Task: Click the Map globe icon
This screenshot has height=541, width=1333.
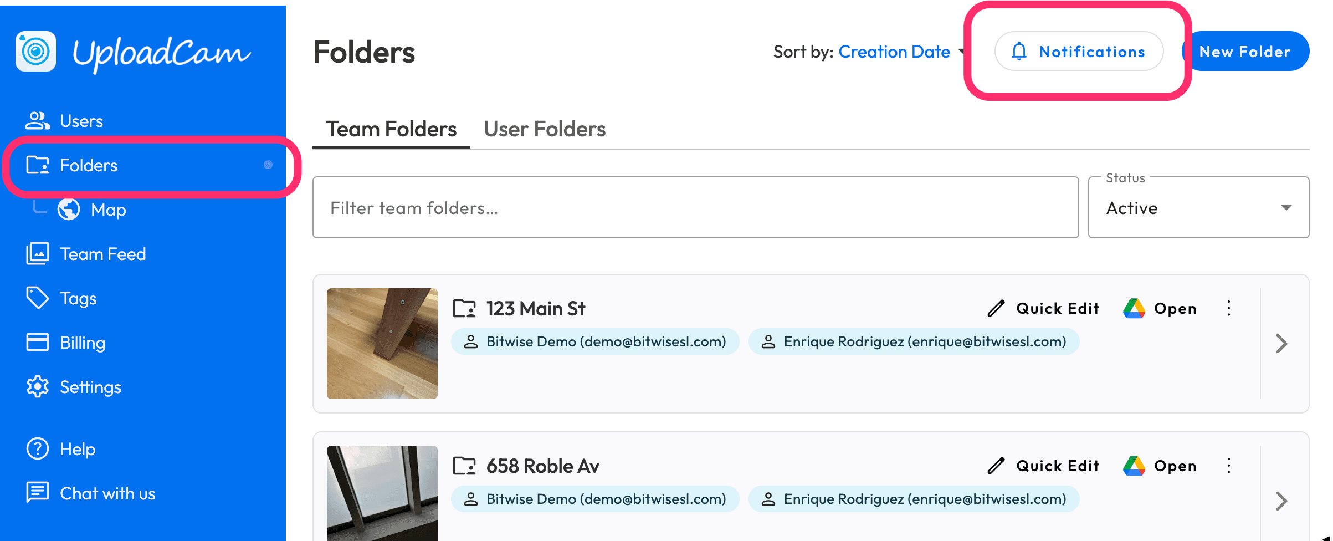Action: click(x=69, y=210)
